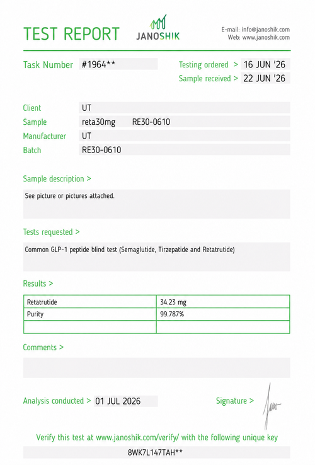Open the www.janoshik.com web address
This screenshot has height=465, width=315.
point(266,37)
